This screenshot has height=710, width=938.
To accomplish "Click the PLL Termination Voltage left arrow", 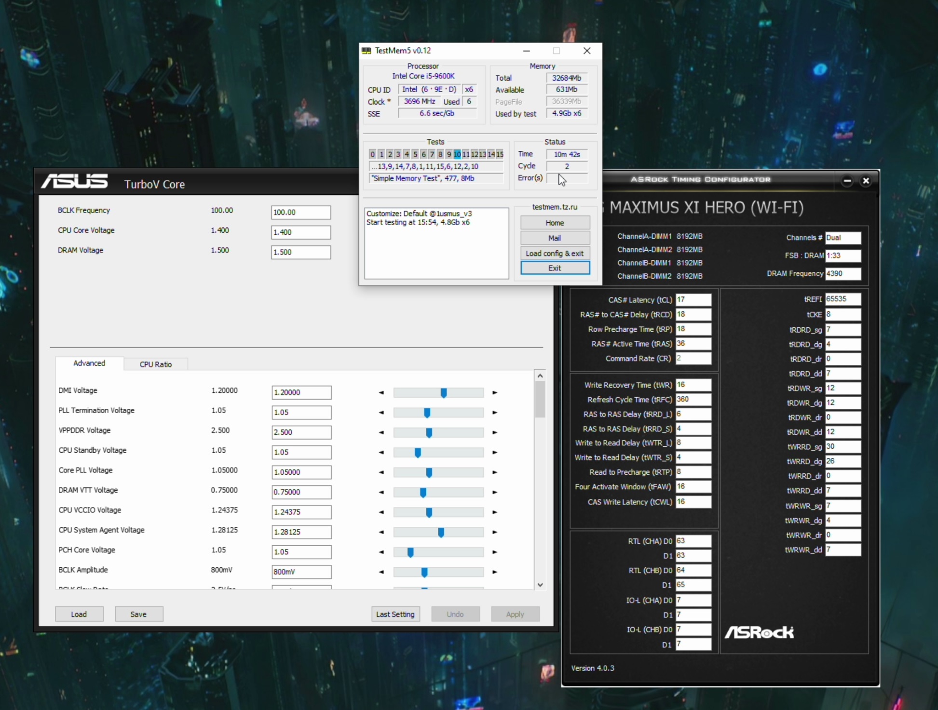I will click(381, 413).
